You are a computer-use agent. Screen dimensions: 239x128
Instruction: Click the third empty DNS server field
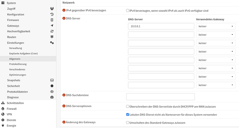point(161,52)
